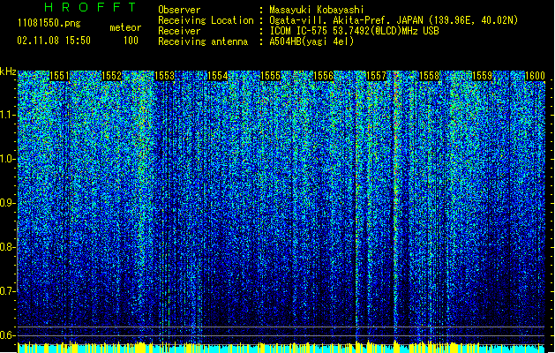This screenshot has height=353, width=555.
Task: Click the HROFFT title text
Action: (91, 7)
